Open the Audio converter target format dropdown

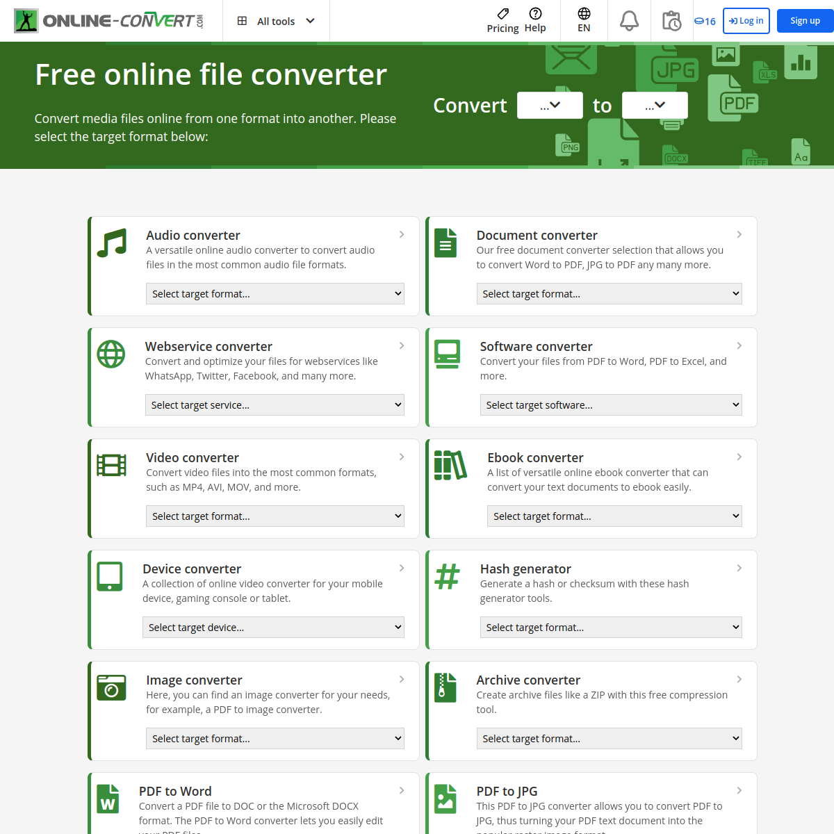pos(275,293)
